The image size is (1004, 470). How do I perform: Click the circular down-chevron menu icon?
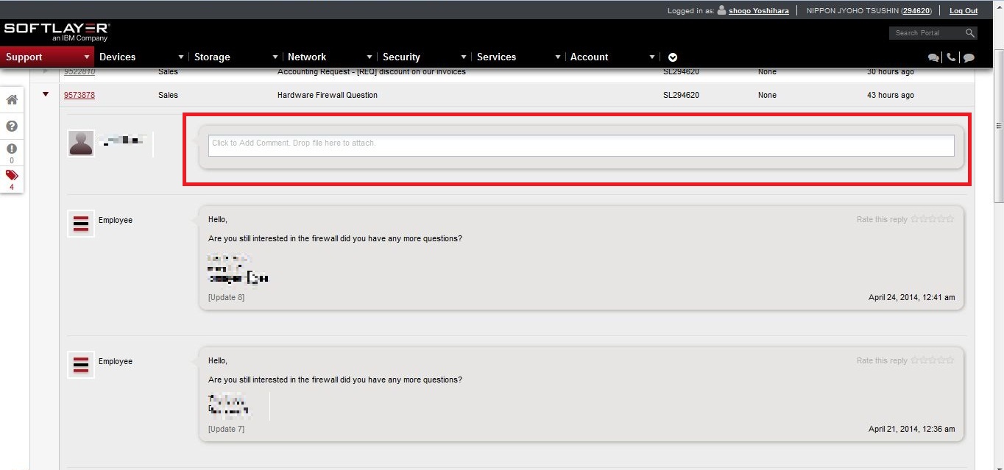tap(673, 57)
